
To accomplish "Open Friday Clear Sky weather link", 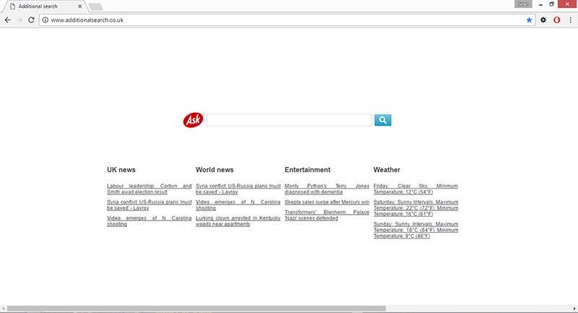I will point(416,189).
